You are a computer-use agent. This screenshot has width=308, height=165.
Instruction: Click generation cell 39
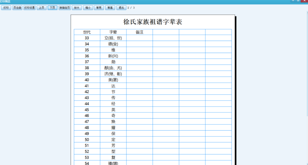87,74
